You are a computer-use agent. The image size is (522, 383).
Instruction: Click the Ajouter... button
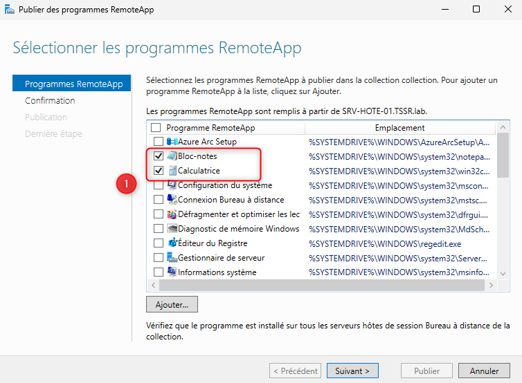click(x=172, y=305)
